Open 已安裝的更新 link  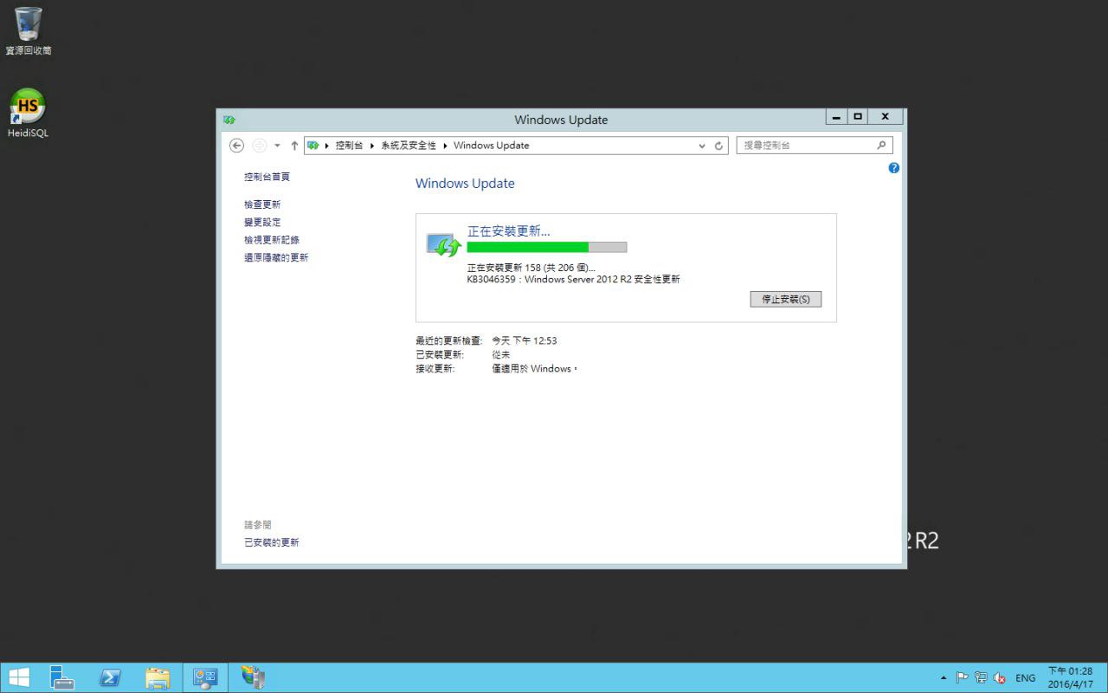272,542
